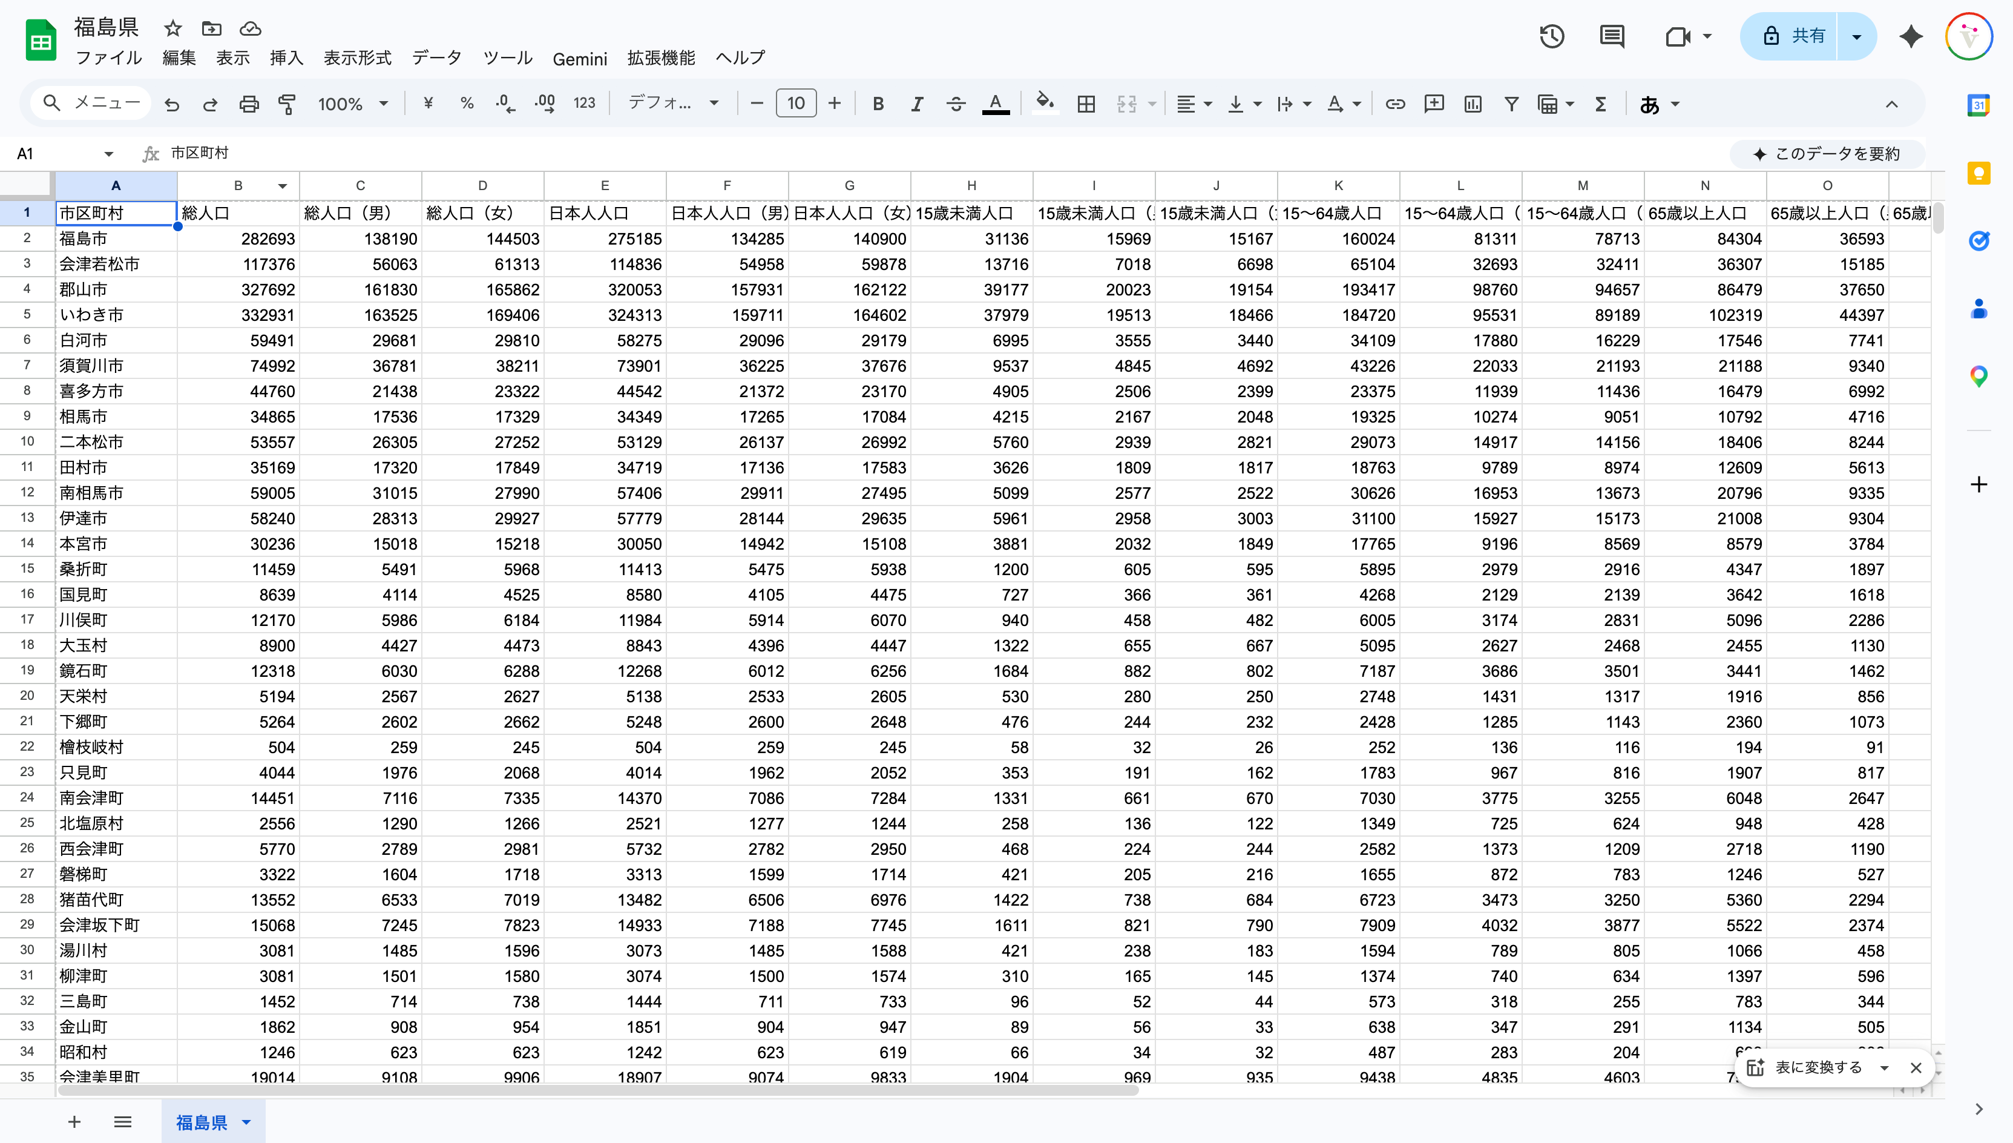Toggle italic formatting
2013x1143 pixels.
[x=917, y=104]
